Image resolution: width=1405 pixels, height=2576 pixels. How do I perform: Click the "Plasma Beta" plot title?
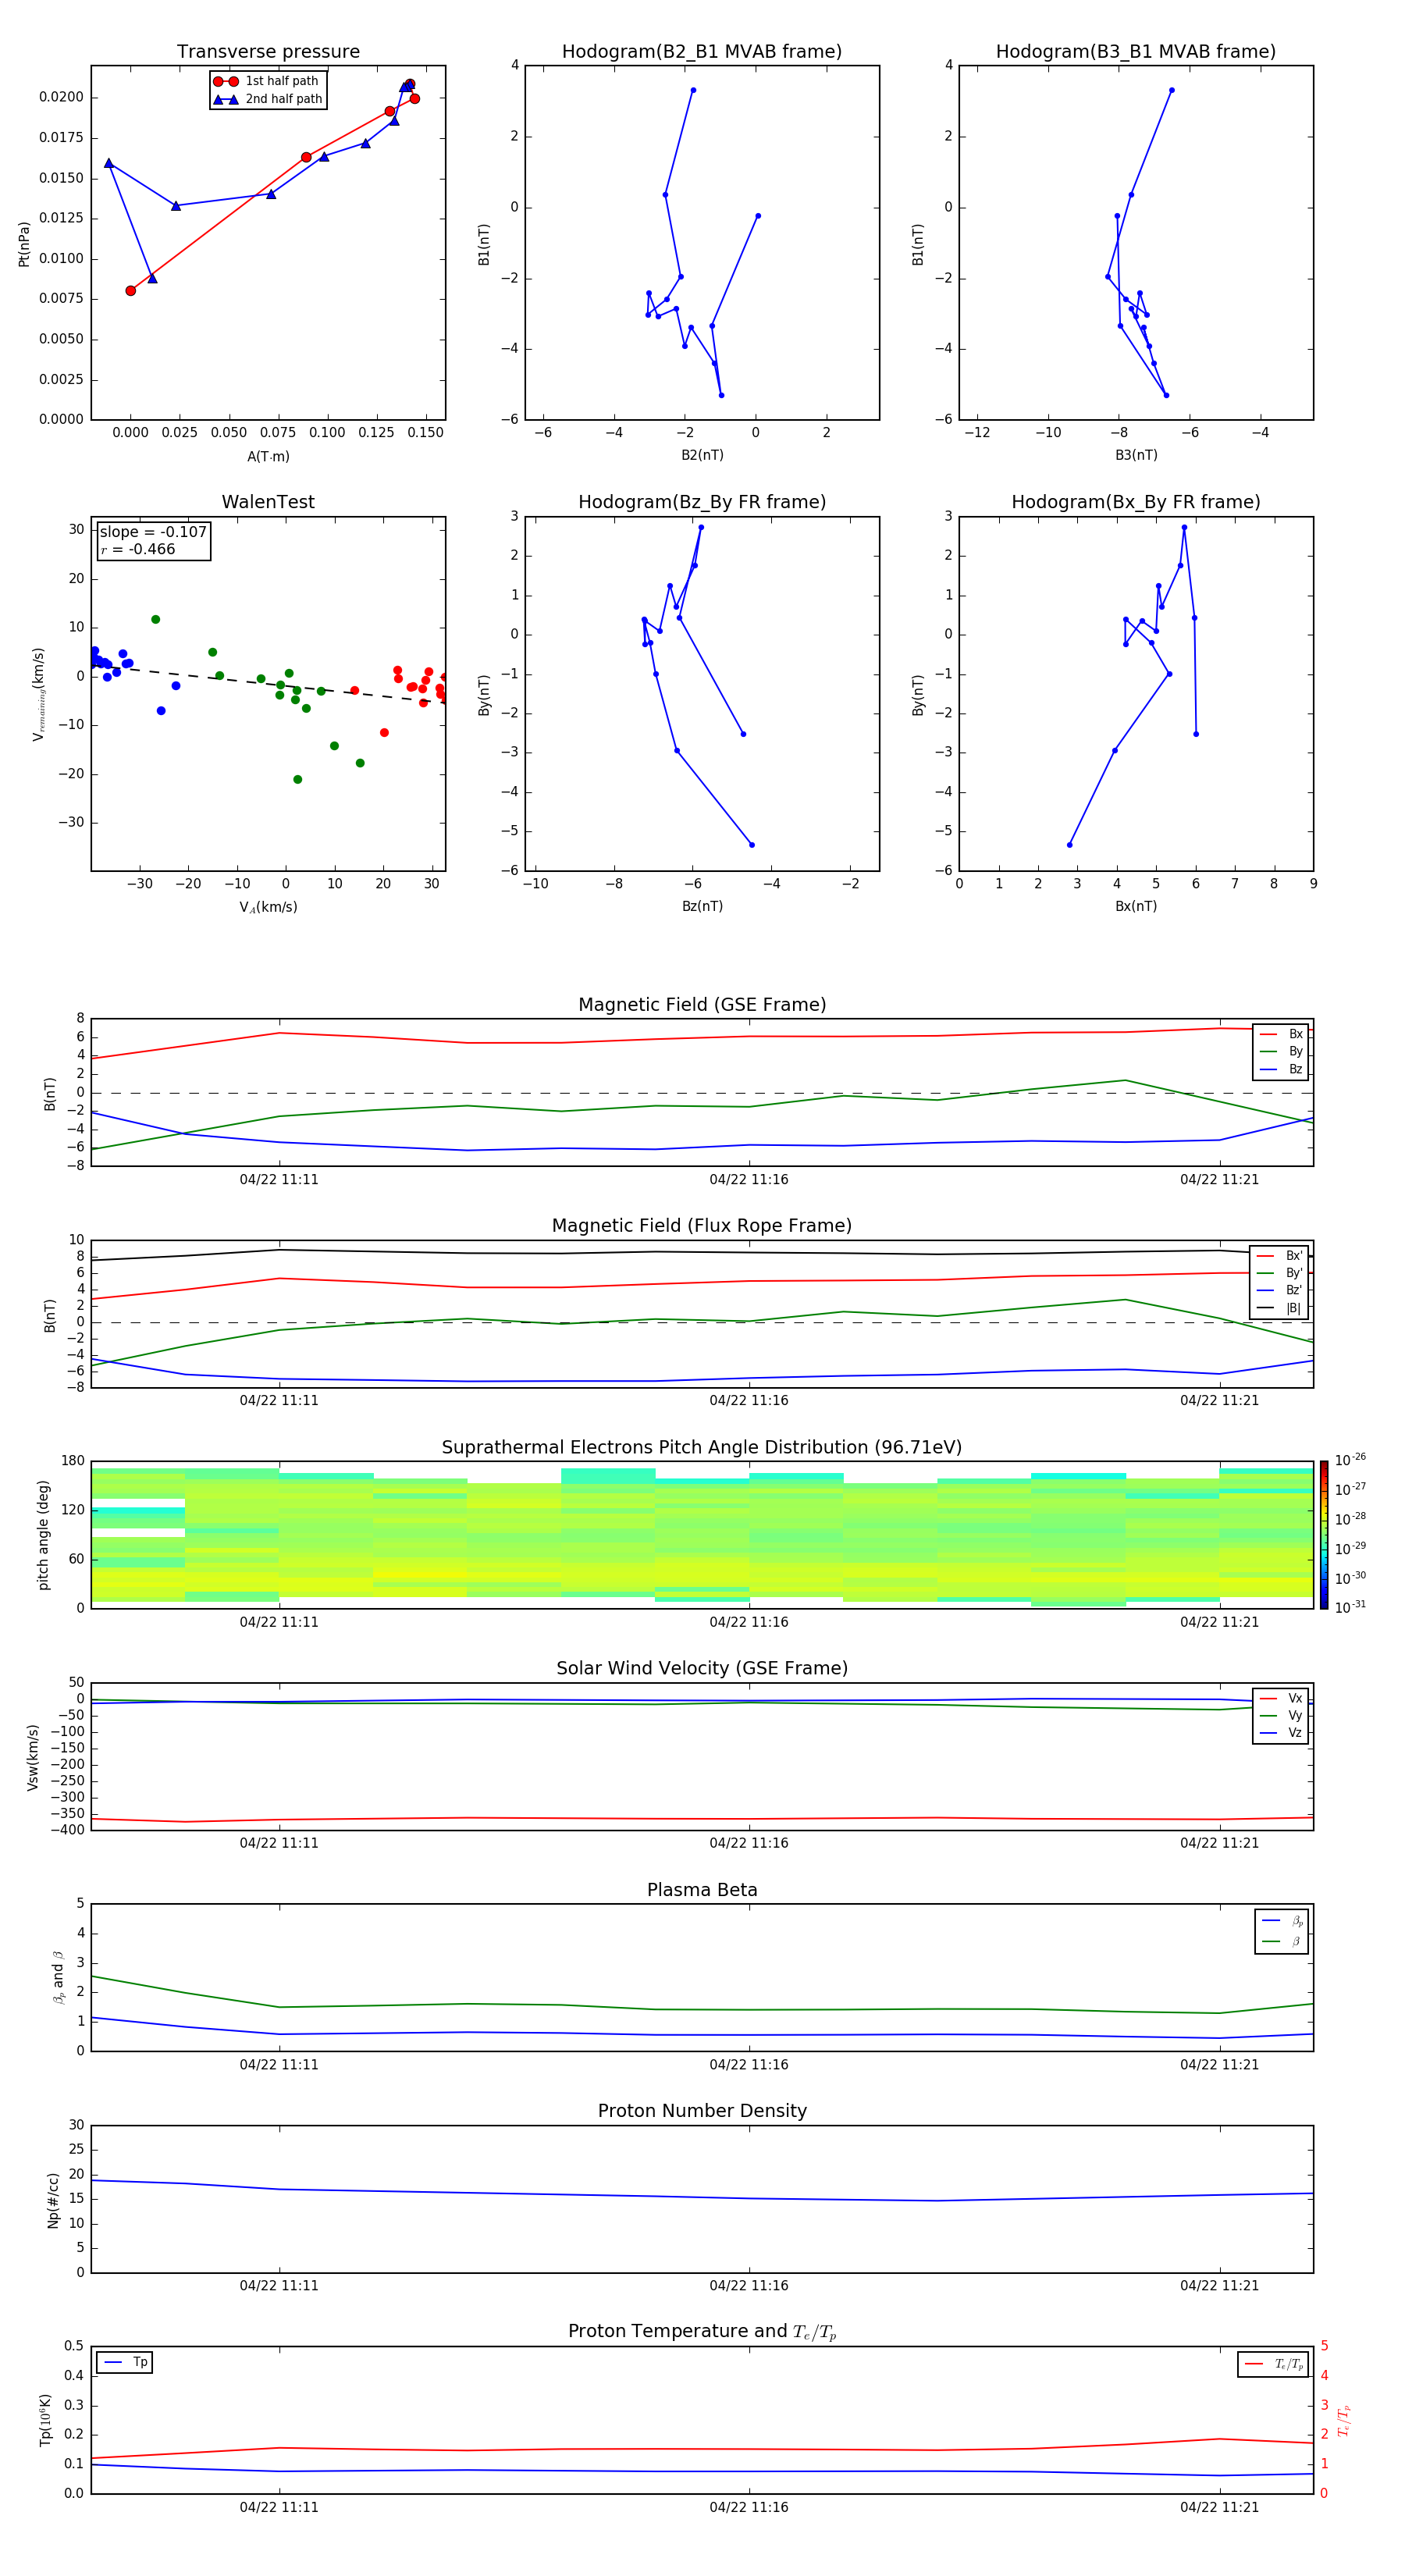click(x=702, y=1890)
